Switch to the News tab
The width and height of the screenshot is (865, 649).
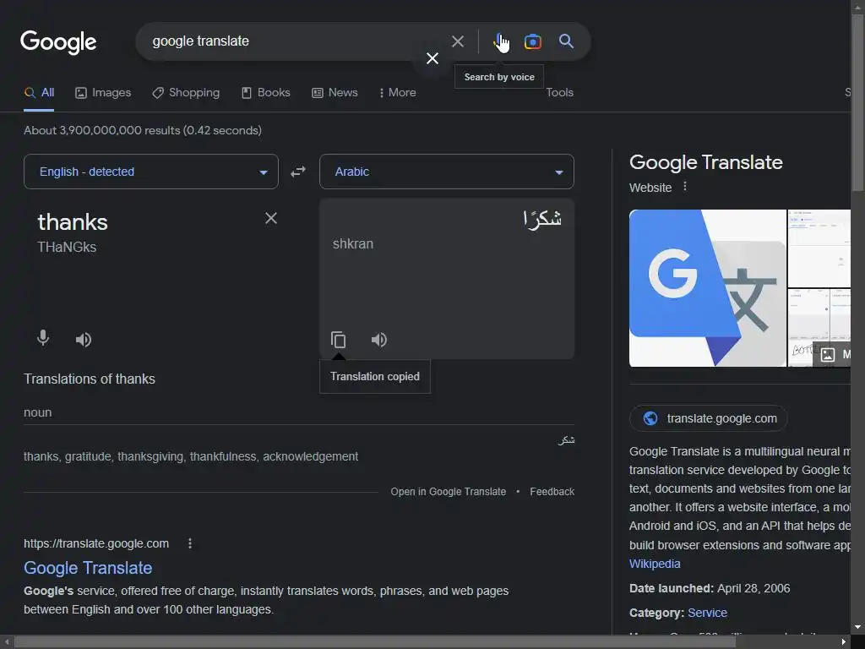335,93
